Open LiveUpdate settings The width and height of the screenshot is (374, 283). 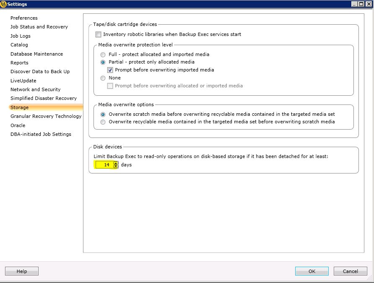tap(23, 81)
